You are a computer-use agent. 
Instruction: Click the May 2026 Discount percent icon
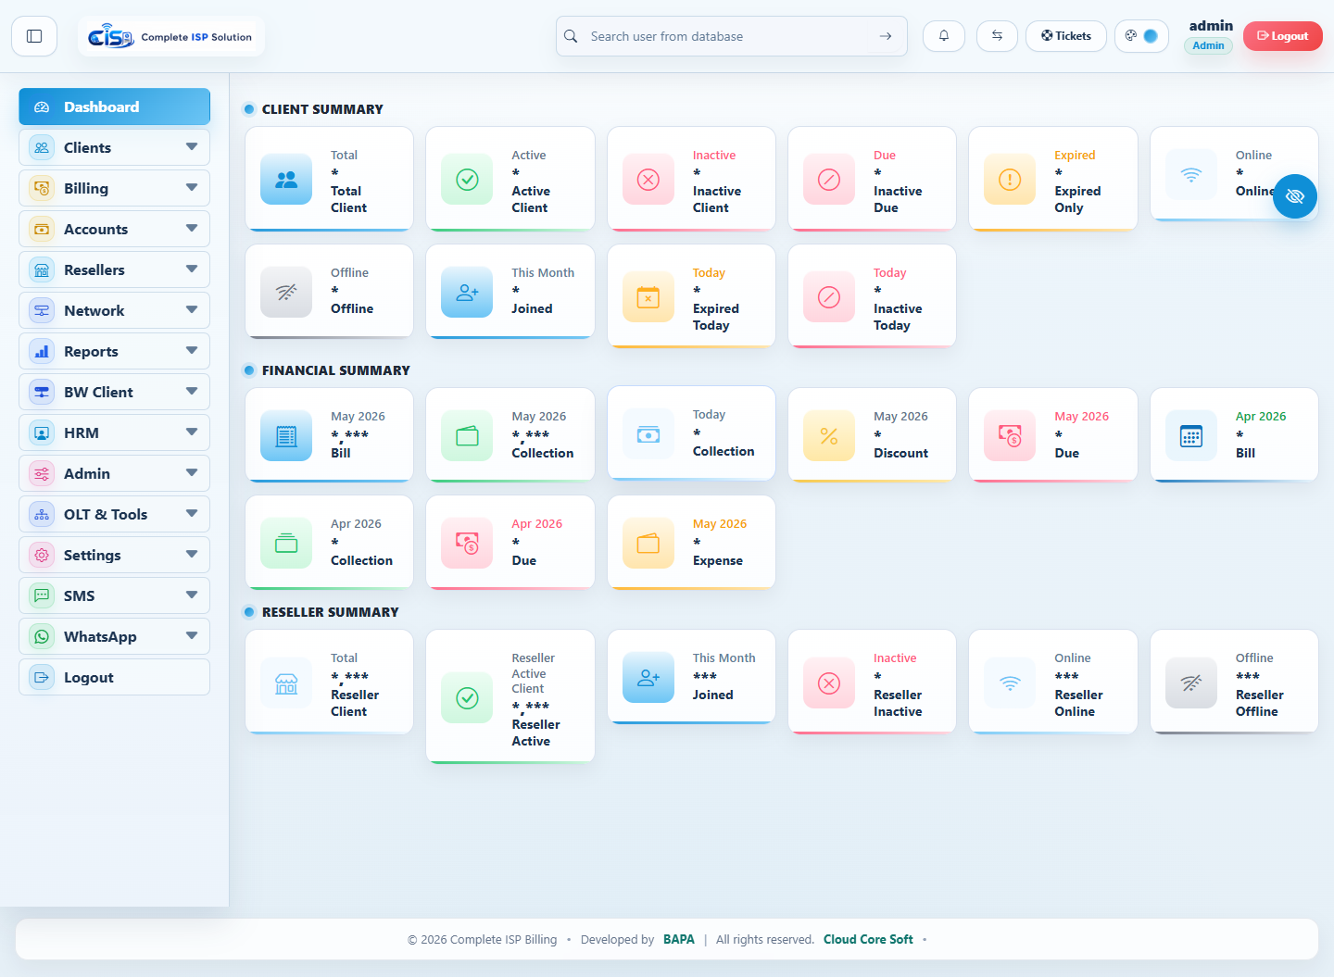[x=829, y=435]
